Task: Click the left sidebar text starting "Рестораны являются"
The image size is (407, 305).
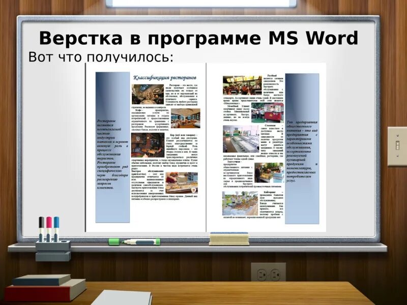Action: pos(112,154)
